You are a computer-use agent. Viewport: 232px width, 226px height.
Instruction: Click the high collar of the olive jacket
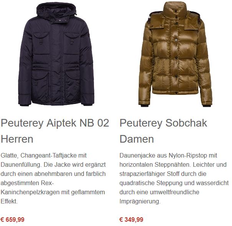pyautogui.click(x=175, y=8)
